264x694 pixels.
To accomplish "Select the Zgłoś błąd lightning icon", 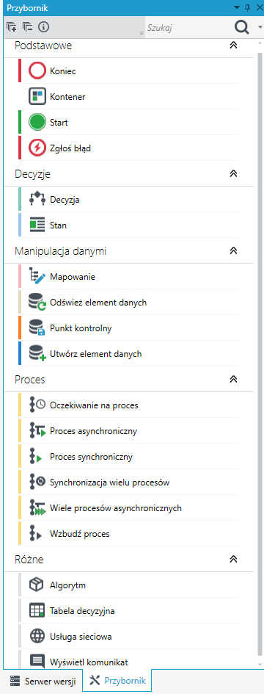I will pos(37,148).
